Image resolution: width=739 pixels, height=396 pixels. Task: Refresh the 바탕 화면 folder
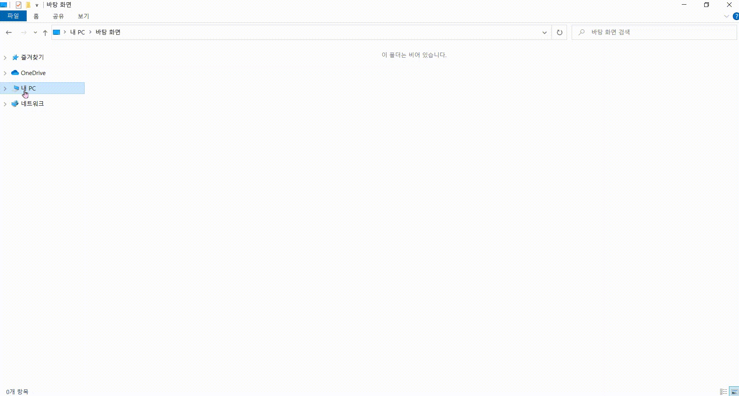559,32
